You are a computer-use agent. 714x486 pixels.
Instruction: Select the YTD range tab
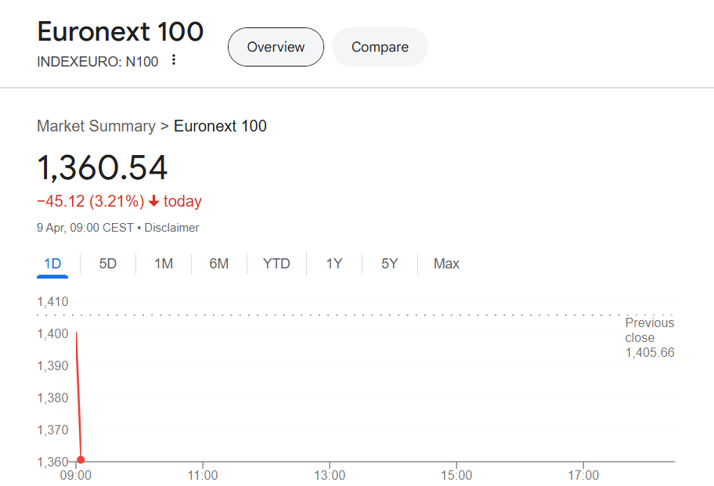276,264
